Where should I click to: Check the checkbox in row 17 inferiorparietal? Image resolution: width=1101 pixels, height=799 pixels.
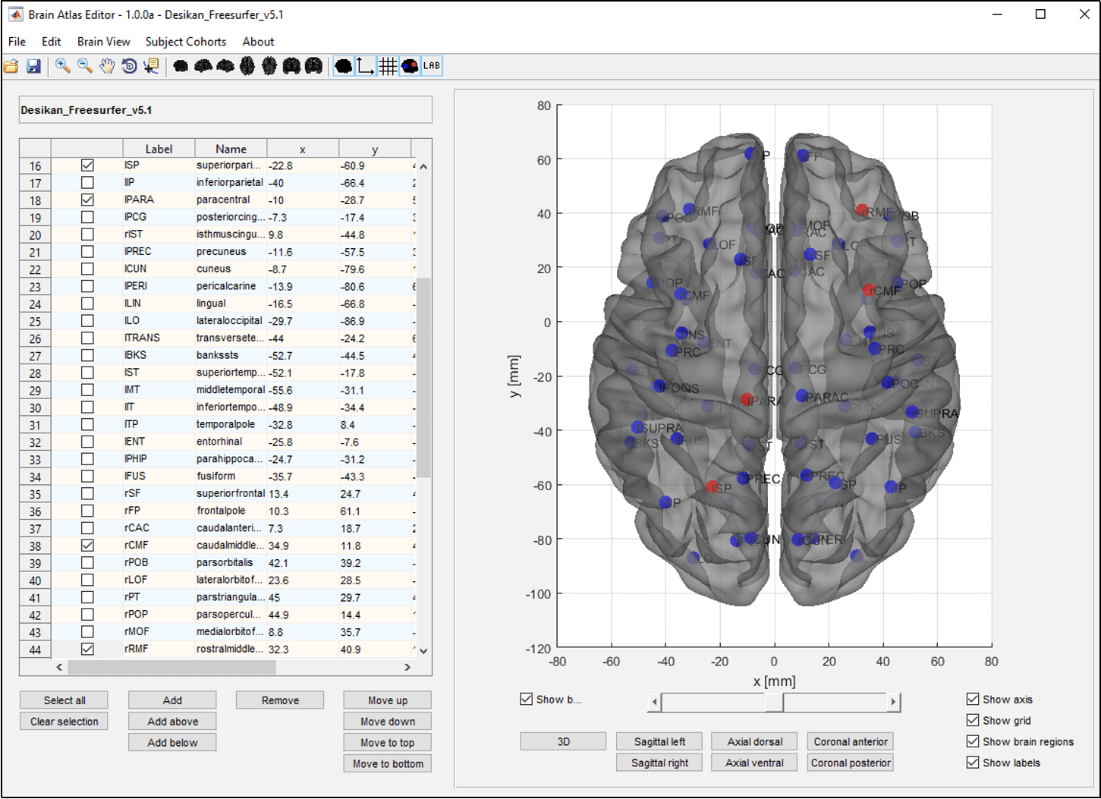click(87, 183)
